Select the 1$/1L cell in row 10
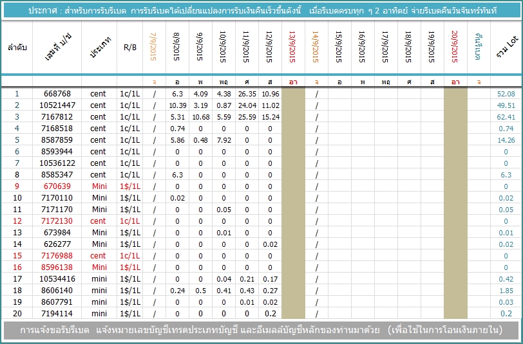 pyautogui.click(x=129, y=198)
